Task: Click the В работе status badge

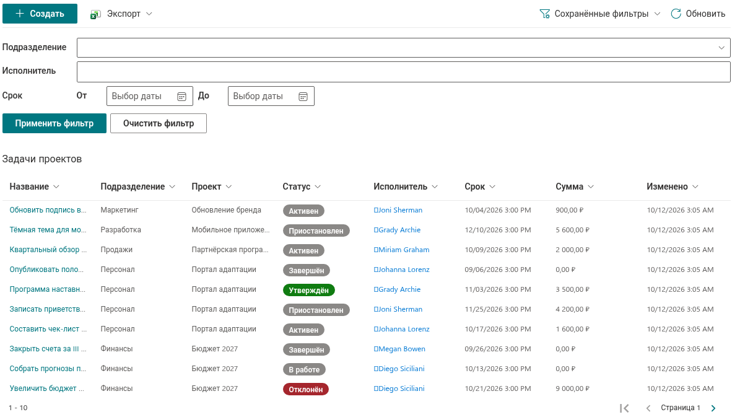Action: pyautogui.click(x=305, y=369)
